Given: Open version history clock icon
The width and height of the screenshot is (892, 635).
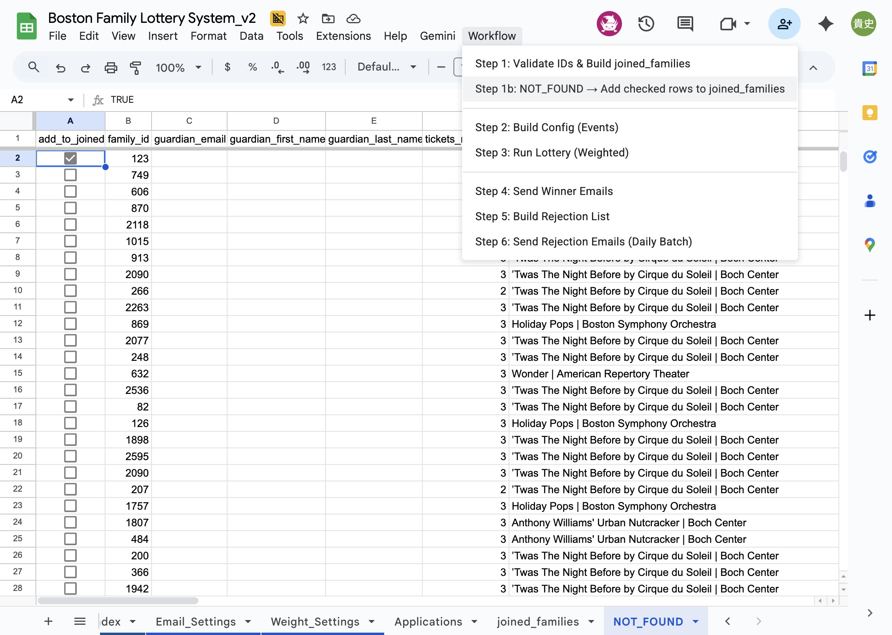Looking at the screenshot, I should coord(646,24).
